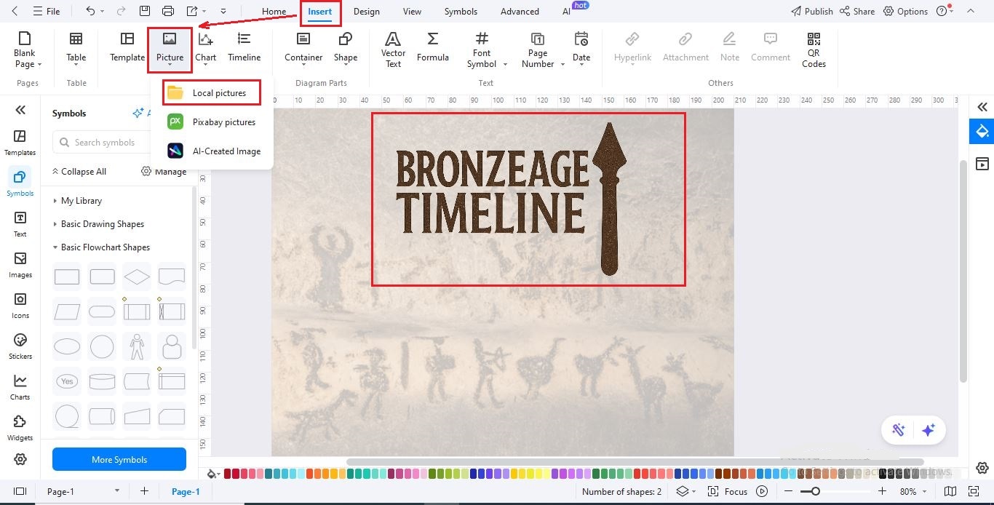Expand Basic Drawing Shapes category

[x=102, y=223]
